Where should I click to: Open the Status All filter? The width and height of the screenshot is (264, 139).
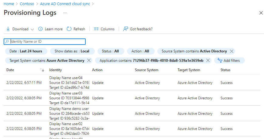(x=110, y=51)
